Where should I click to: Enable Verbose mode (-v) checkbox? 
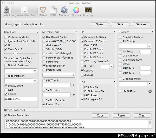pos(6,37)
